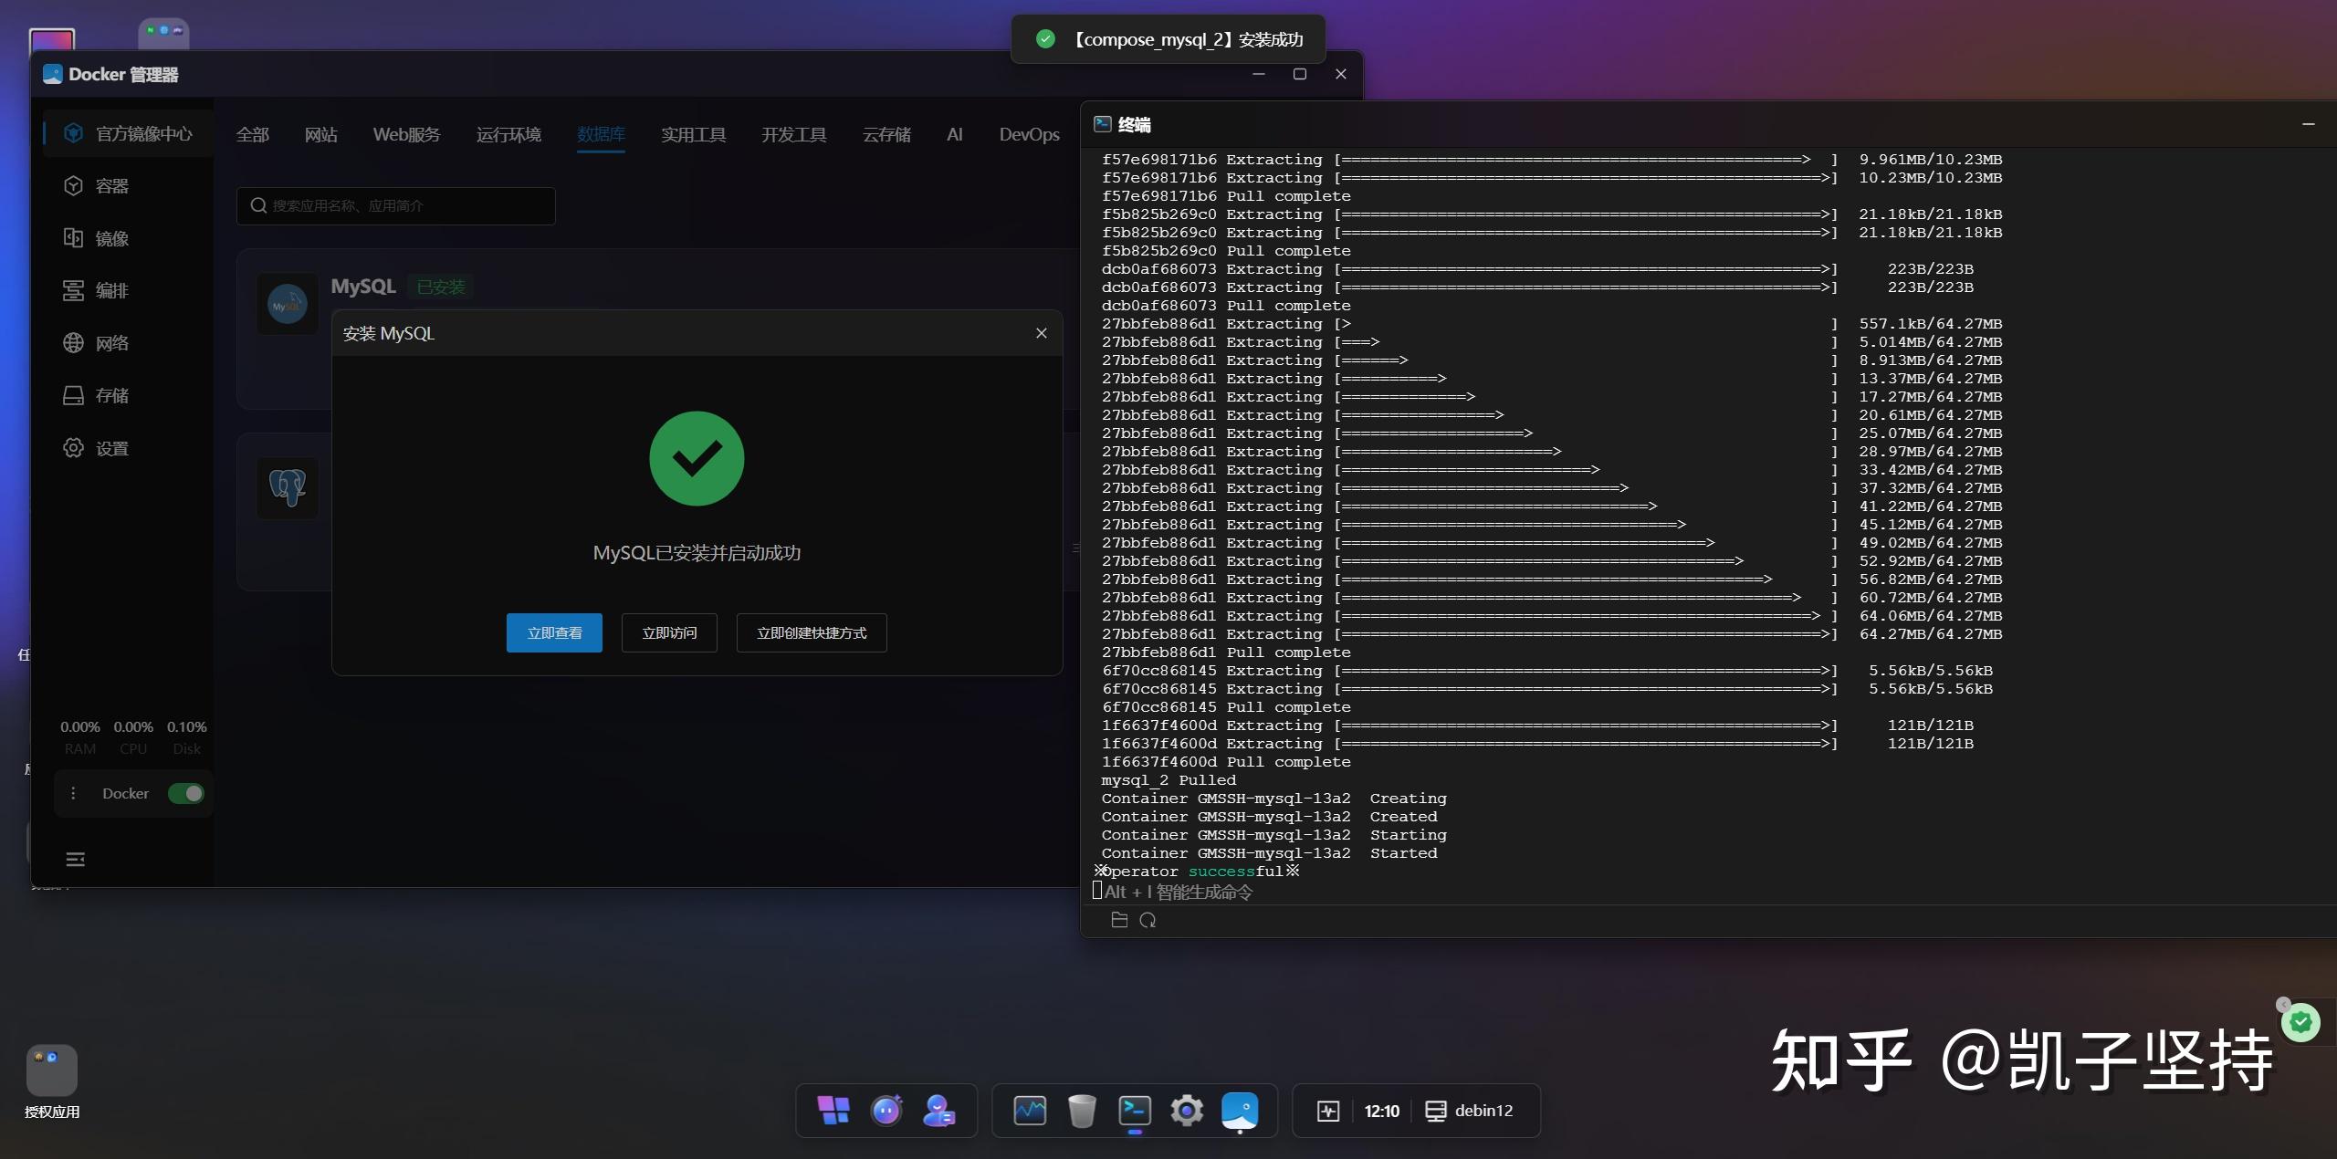Collapse the sidebar with bottom menu icon

[75, 859]
